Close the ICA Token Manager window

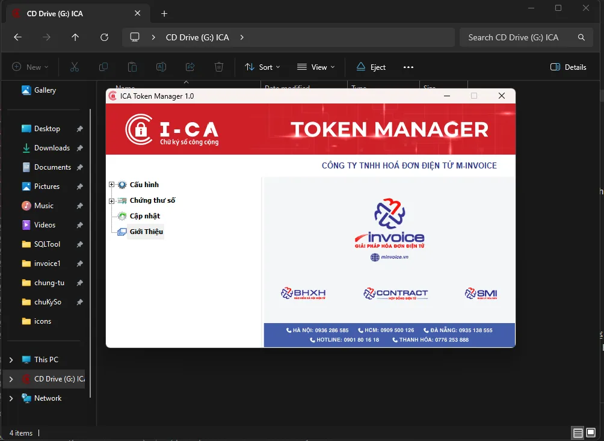(x=502, y=96)
